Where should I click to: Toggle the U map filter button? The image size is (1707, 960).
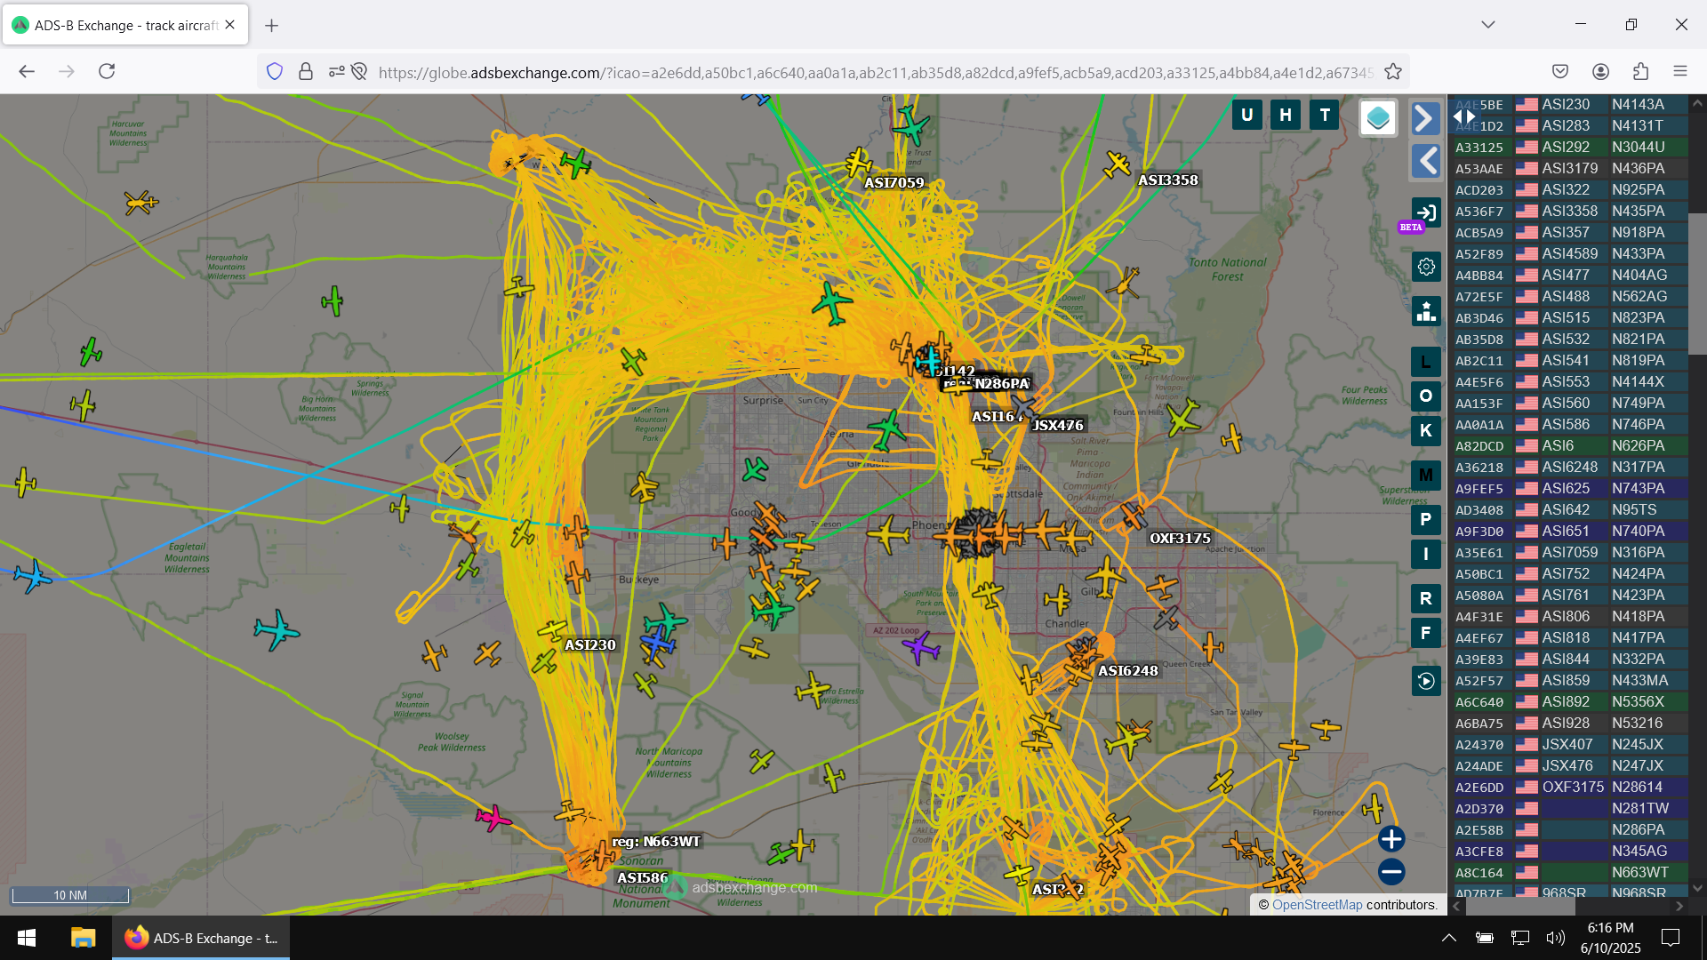tap(1246, 115)
